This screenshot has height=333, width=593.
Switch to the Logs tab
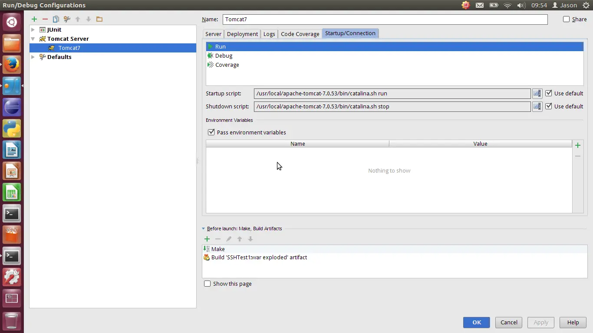(x=269, y=34)
